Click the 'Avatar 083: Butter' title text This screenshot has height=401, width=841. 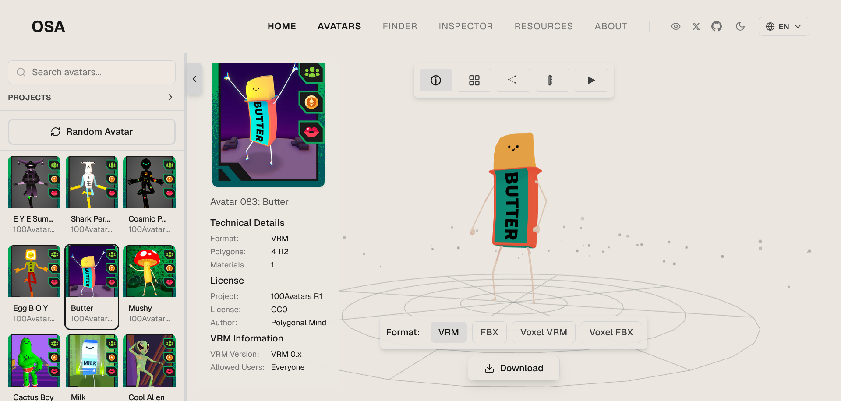pos(249,202)
